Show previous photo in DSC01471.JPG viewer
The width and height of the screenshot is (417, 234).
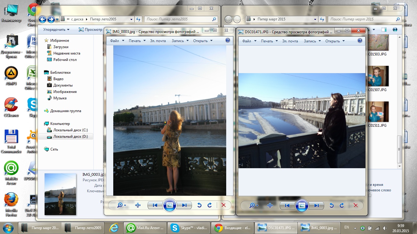point(287,206)
